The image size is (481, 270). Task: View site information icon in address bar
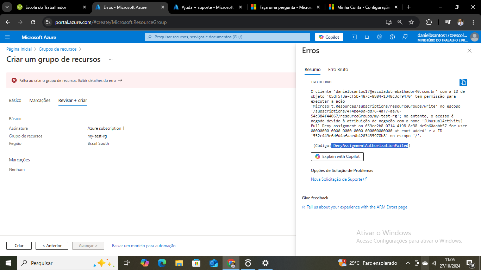[48, 22]
